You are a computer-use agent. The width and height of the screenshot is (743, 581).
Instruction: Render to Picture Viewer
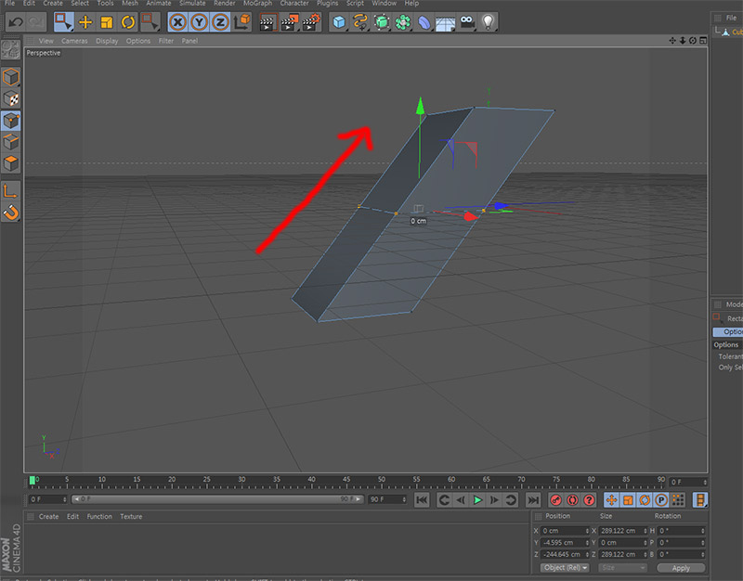(x=289, y=22)
